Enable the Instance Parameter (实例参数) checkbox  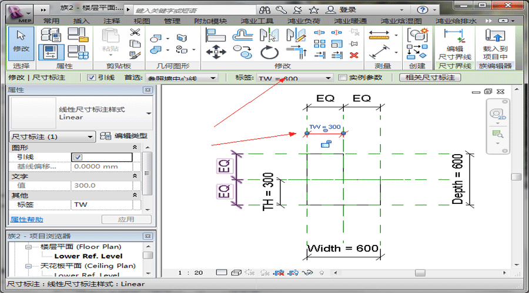click(343, 77)
